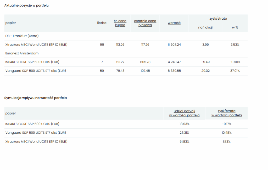Select Xtrackers MSCI World row in positions table
Screen dimensions: 268x170
[36, 45]
